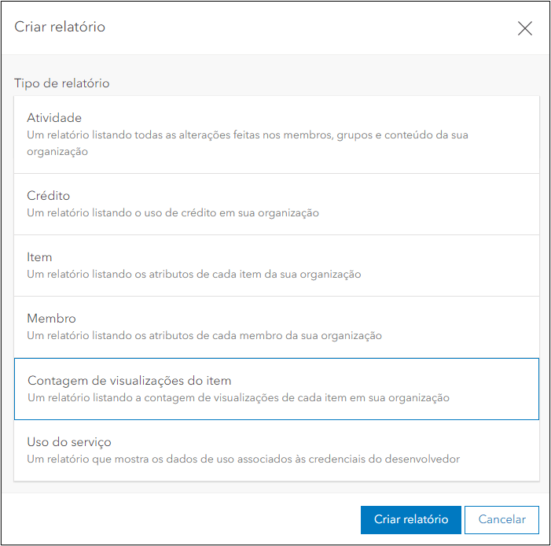Click empty footer area left of Criar relatório
Screen dimensions: 551x546
click(x=181, y=519)
